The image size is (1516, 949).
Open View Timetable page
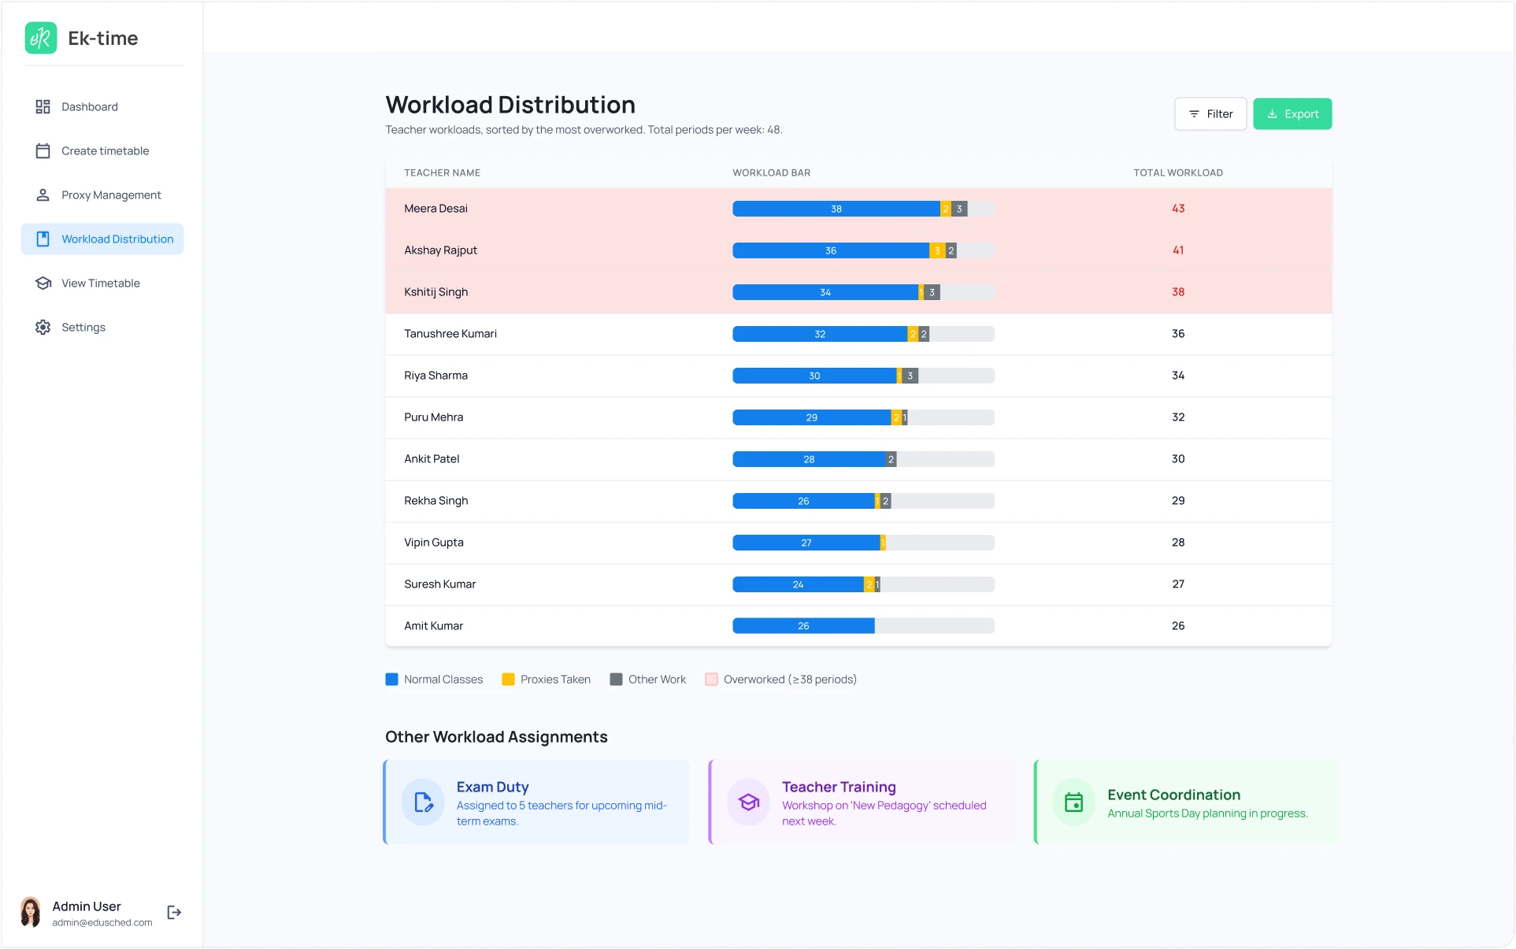coord(102,284)
